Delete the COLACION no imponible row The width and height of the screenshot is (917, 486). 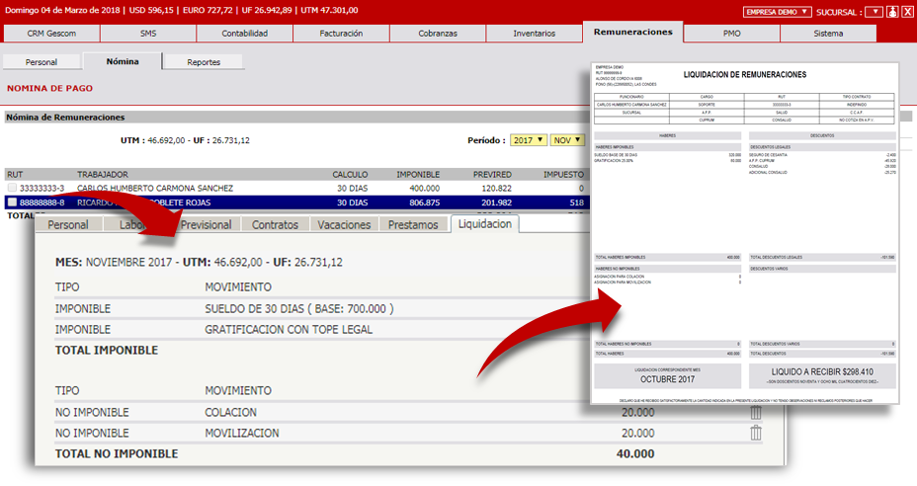pyautogui.click(x=756, y=412)
